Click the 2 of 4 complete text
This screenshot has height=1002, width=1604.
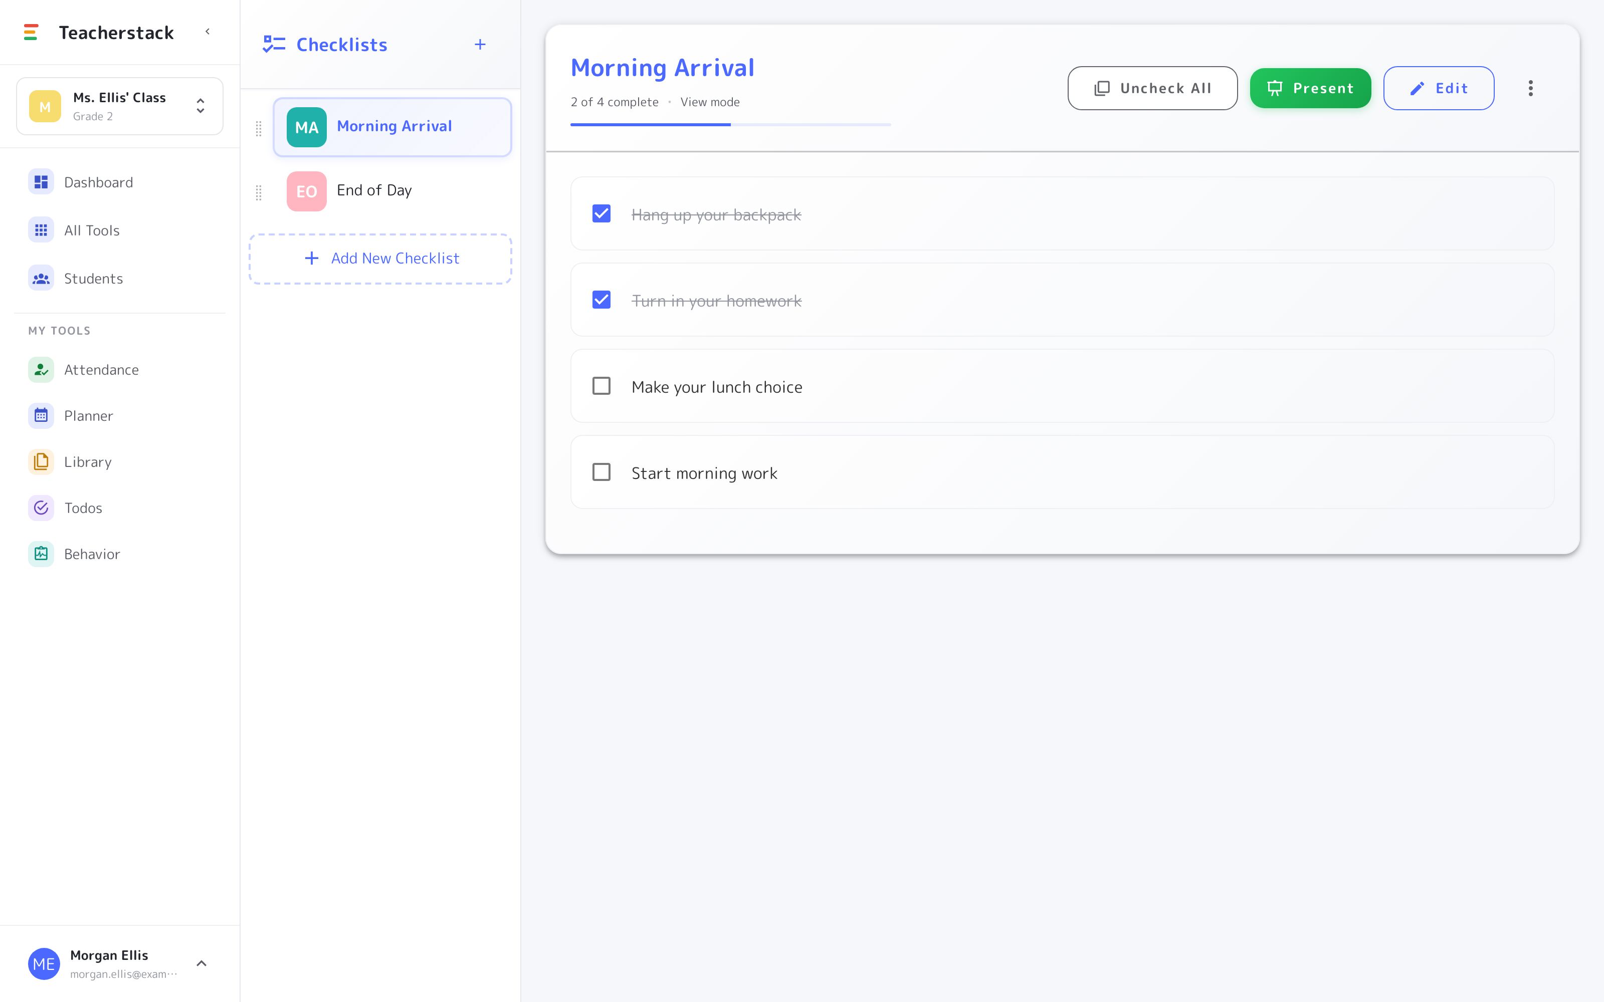click(615, 102)
